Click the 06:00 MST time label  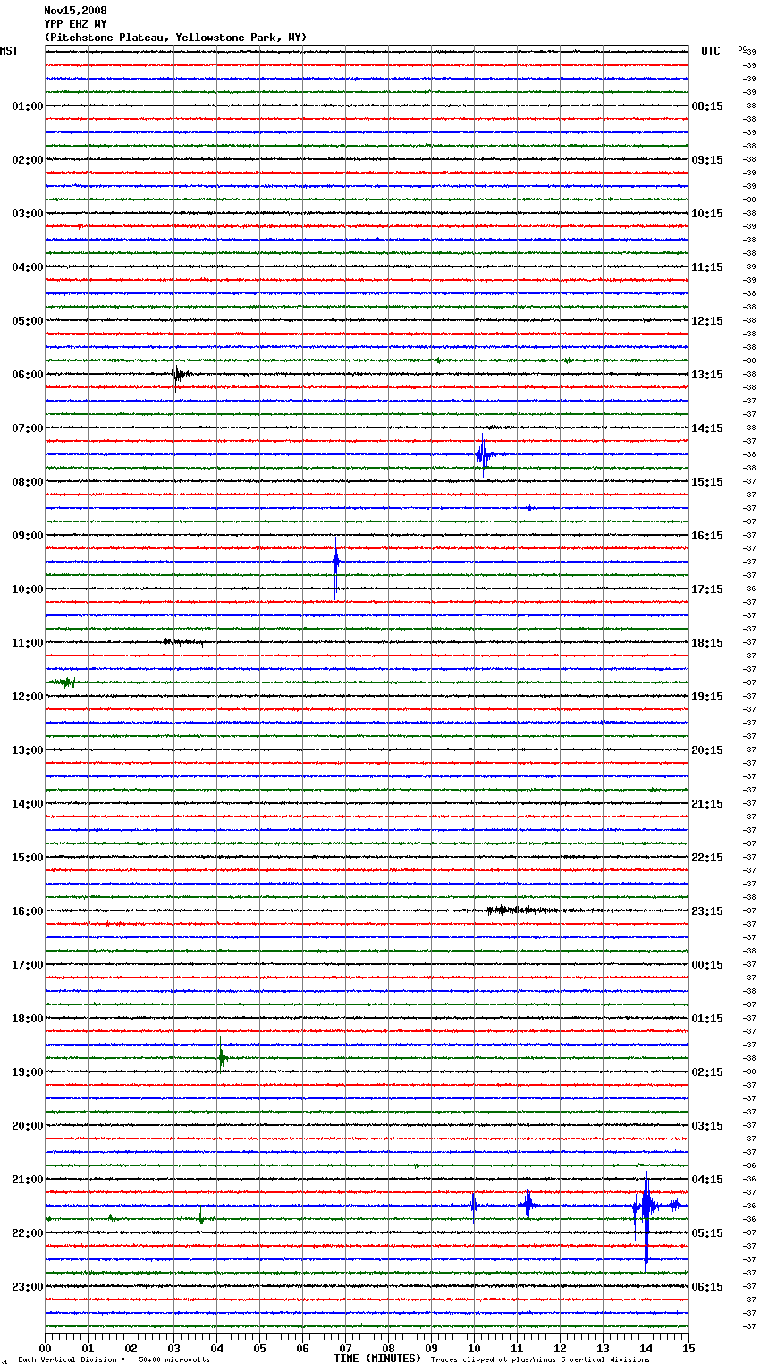27,375
